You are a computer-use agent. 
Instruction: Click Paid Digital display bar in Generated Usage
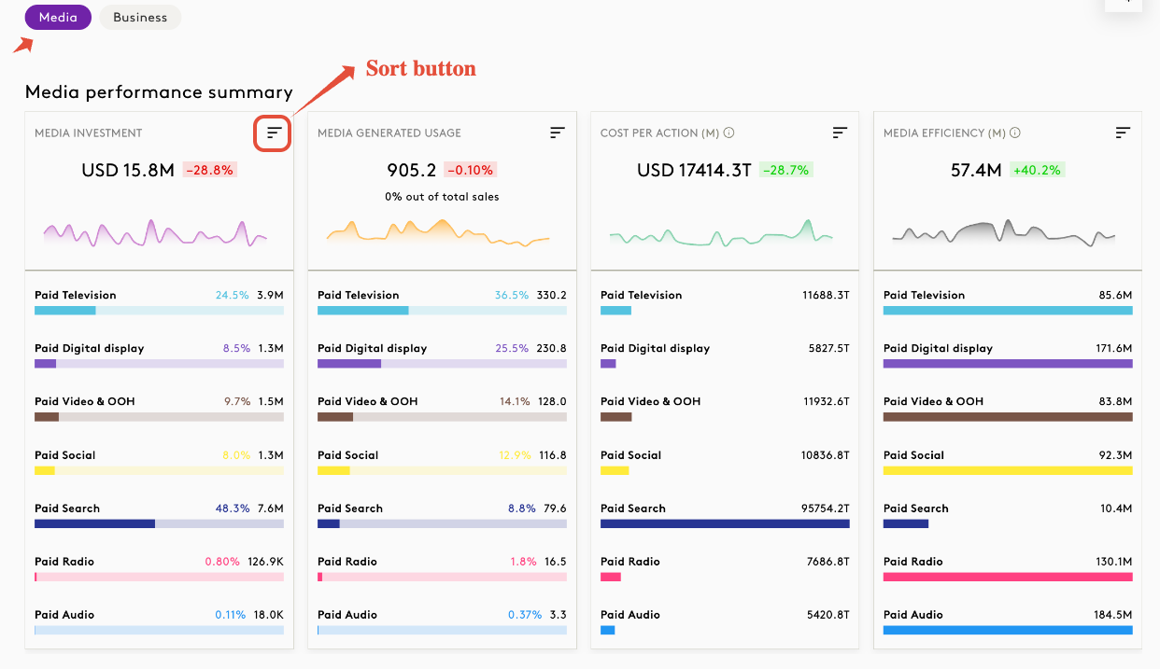442,364
